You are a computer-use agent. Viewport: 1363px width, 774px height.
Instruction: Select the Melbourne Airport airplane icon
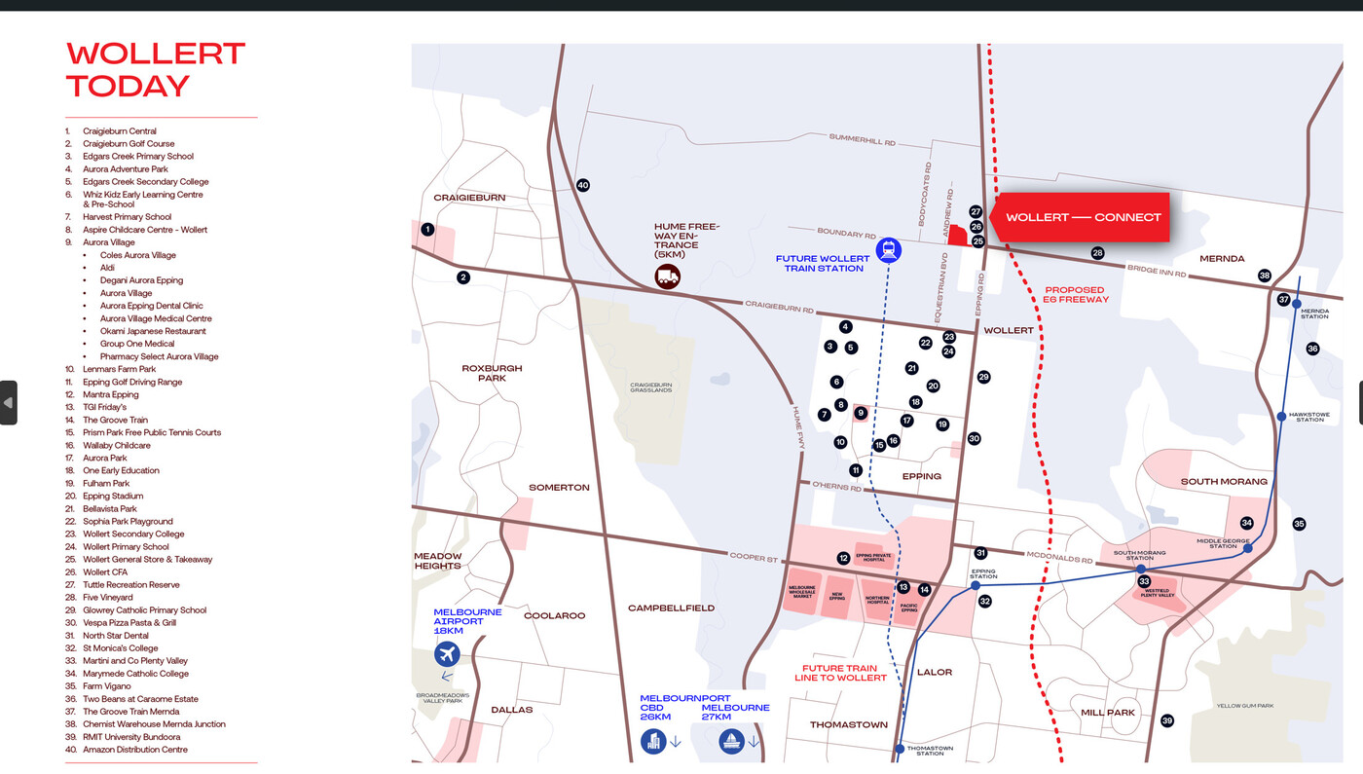pos(447,654)
